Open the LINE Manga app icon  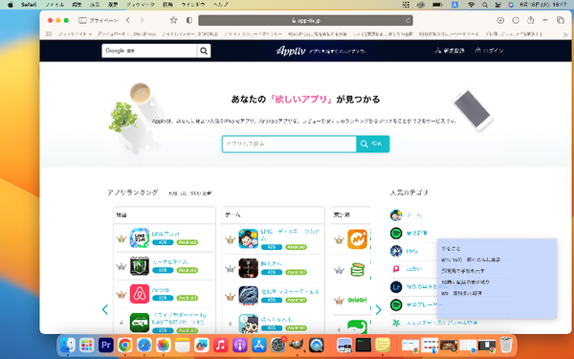[140, 237]
